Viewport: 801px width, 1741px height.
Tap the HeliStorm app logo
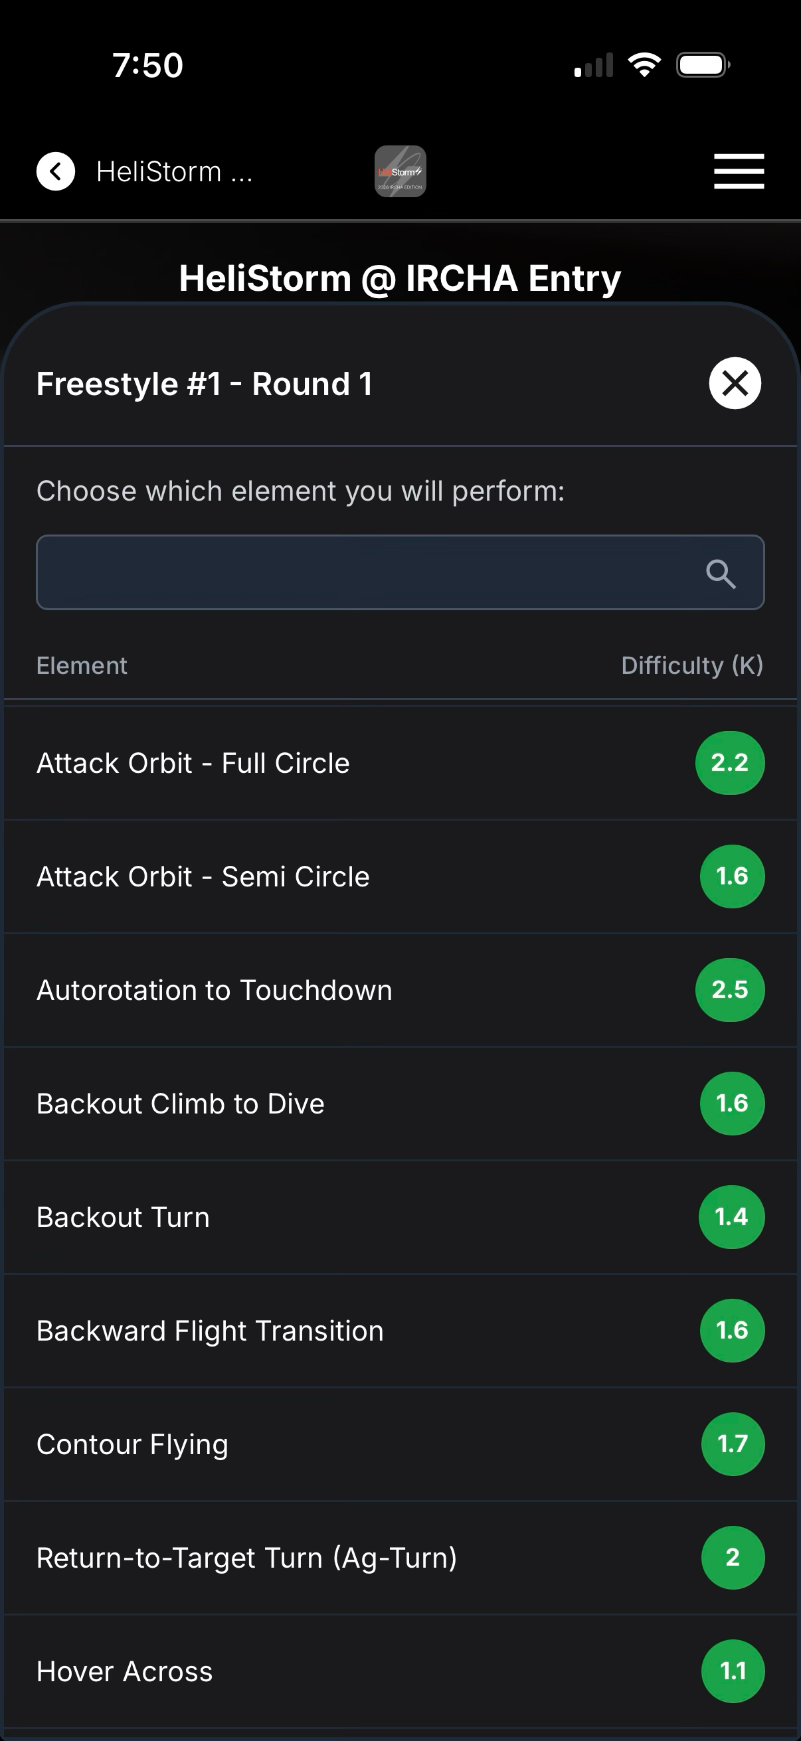point(400,172)
